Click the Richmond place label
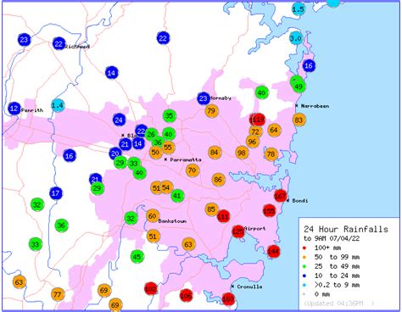The height and width of the screenshot is (312, 402). coord(77,47)
